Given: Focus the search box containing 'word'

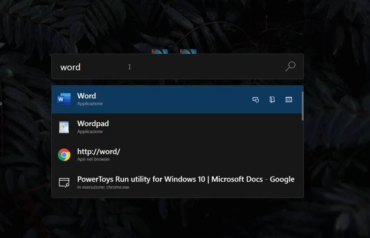Looking at the screenshot, I should 178,67.
